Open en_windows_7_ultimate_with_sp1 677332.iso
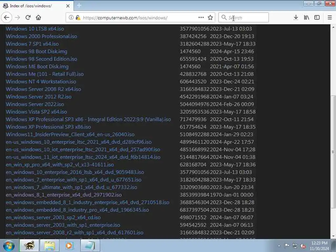Screen dimensions: 336x252 (x=71, y=187)
